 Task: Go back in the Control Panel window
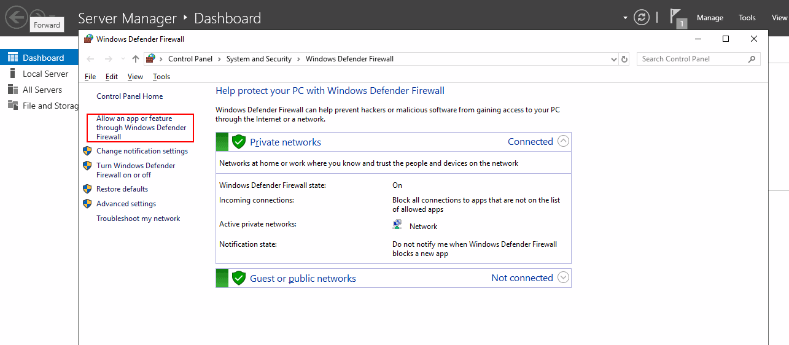[91, 59]
